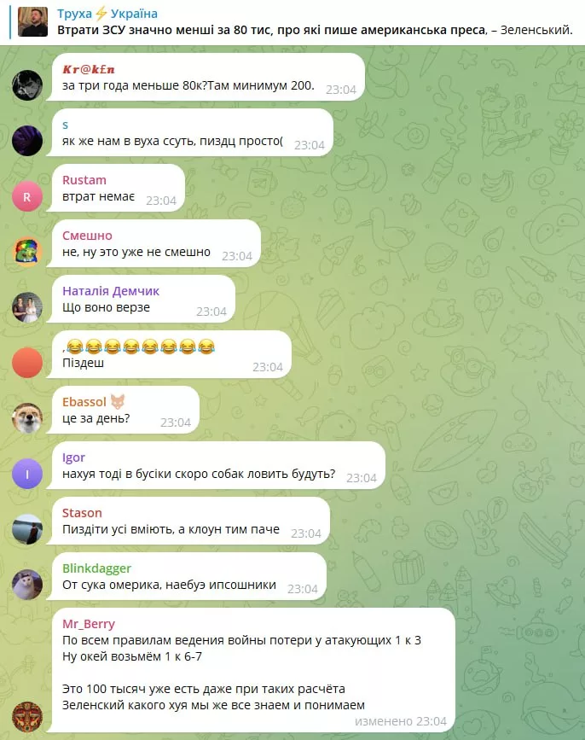Click Смешно's colorful frog avatar
The height and width of the screenshot is (740, 585).
[x=27, y=252]
